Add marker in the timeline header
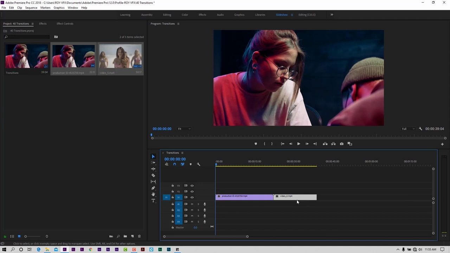 coord(191,164)
